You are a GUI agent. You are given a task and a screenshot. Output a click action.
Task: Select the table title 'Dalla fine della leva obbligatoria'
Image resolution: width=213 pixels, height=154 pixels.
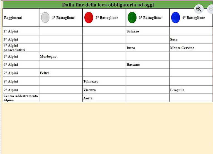pos(108,5)
